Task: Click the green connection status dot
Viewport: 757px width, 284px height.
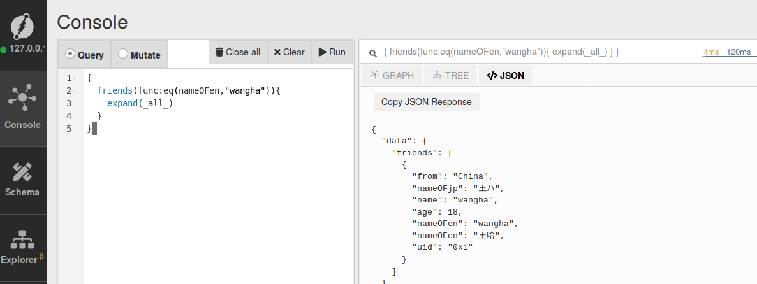Action: coord(4,49)
